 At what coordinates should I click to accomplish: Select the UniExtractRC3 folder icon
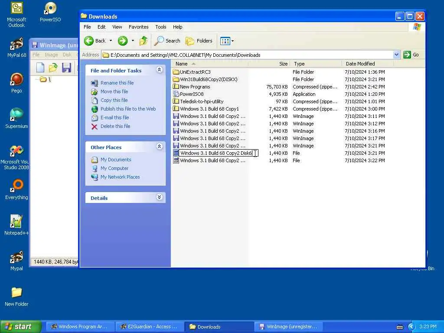pos(176,72)
